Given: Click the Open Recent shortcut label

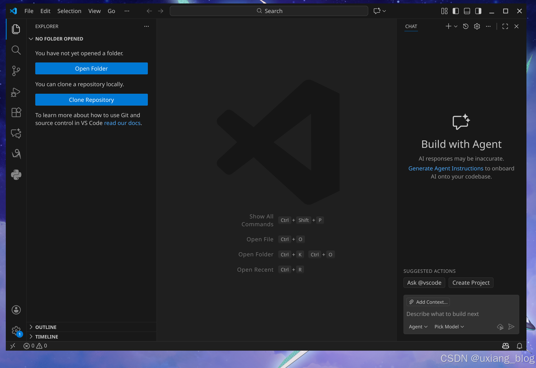Looking at the screenshot, I should (255, 270).
